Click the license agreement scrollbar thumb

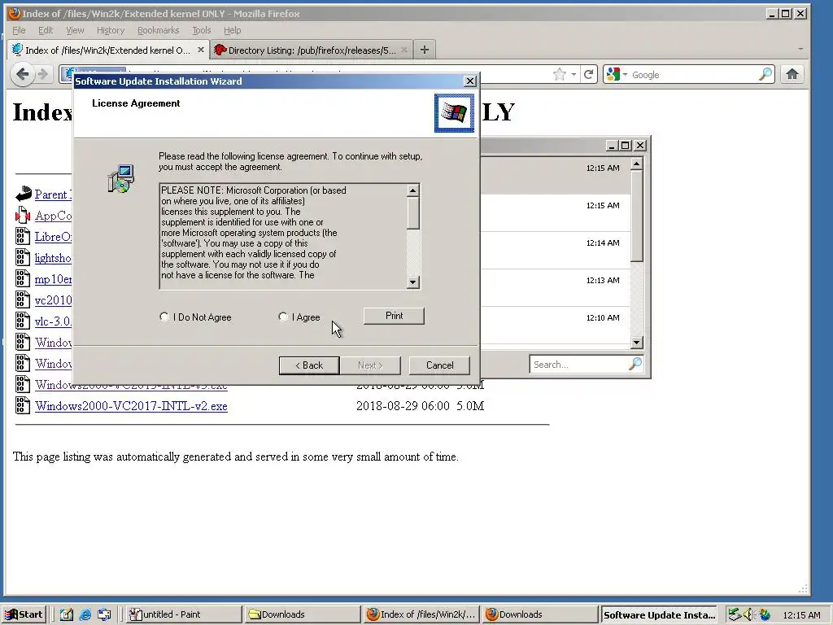[x=412, y=214]
